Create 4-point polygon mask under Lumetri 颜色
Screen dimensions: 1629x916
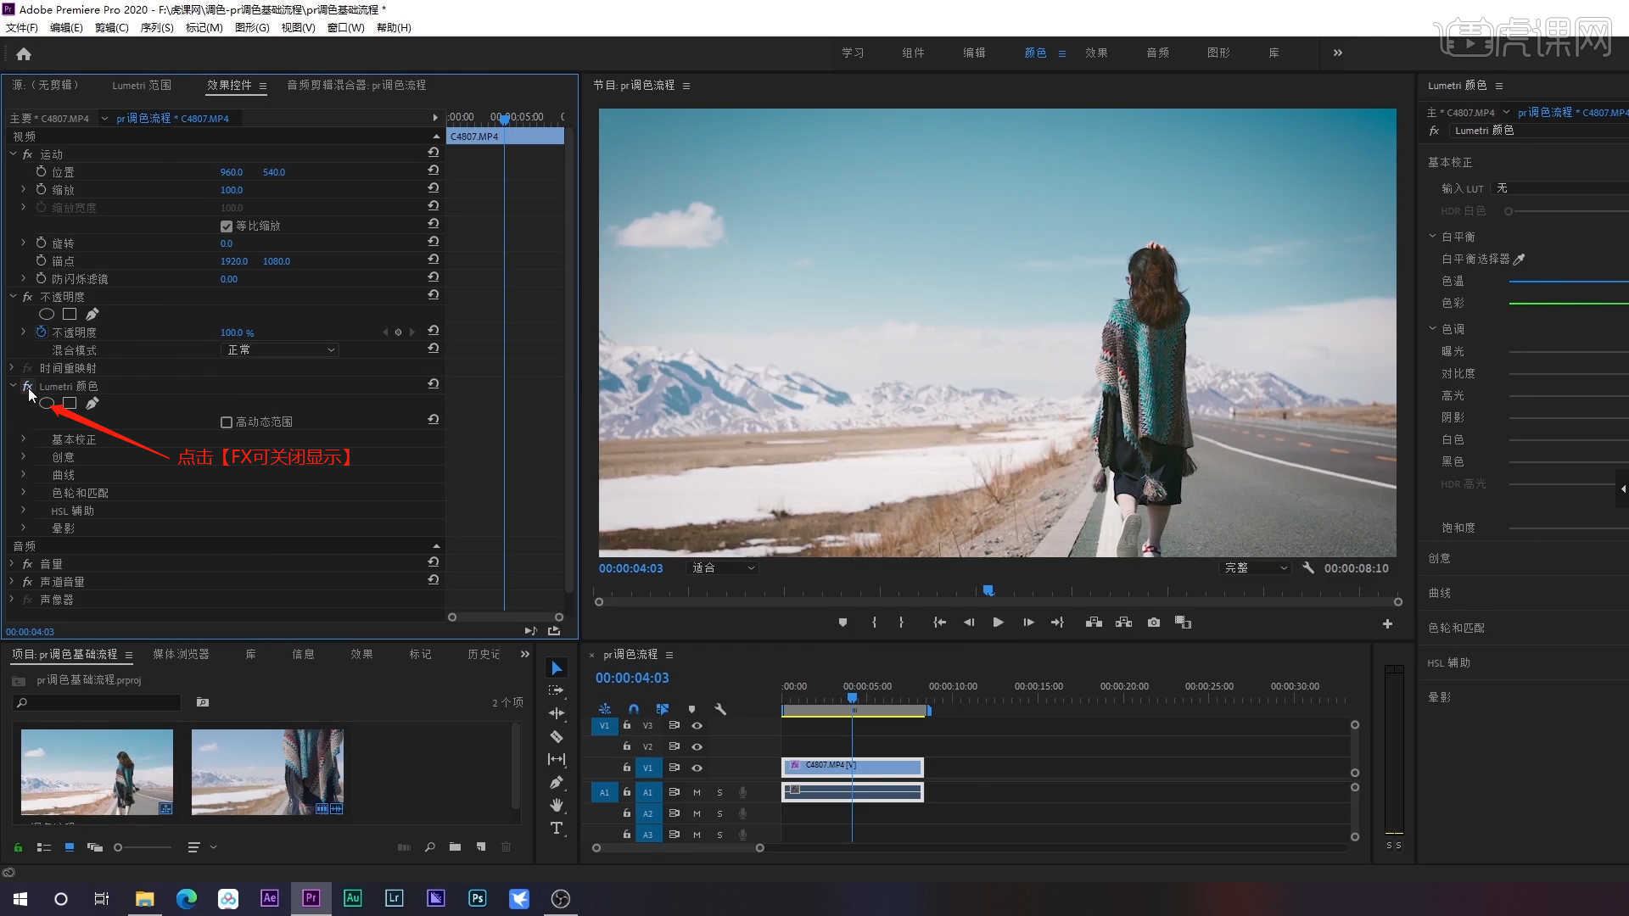[x=70, y=404]
